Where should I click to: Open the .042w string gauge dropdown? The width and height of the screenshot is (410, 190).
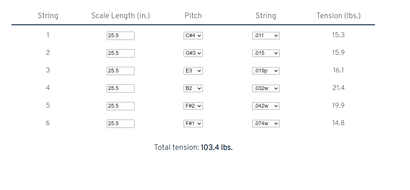click(266, 106)
